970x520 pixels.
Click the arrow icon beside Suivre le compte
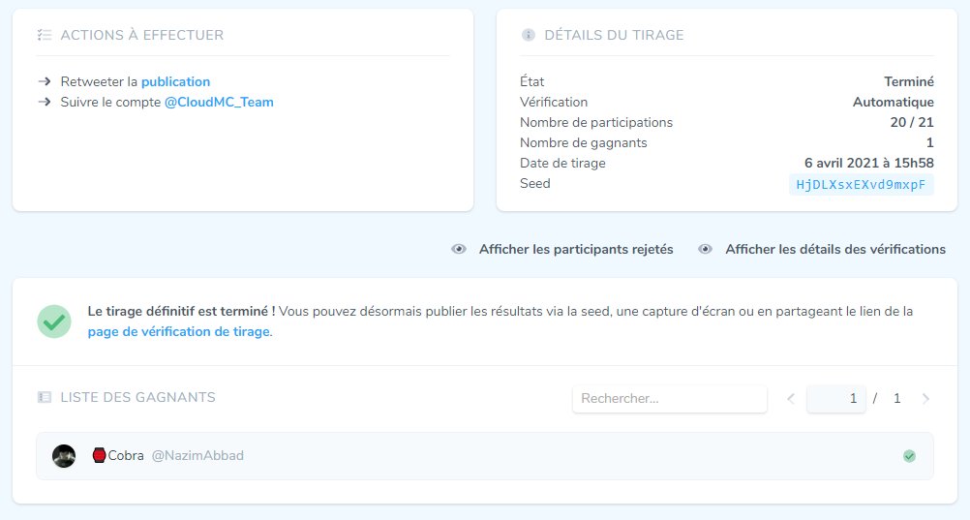(45, 102)
